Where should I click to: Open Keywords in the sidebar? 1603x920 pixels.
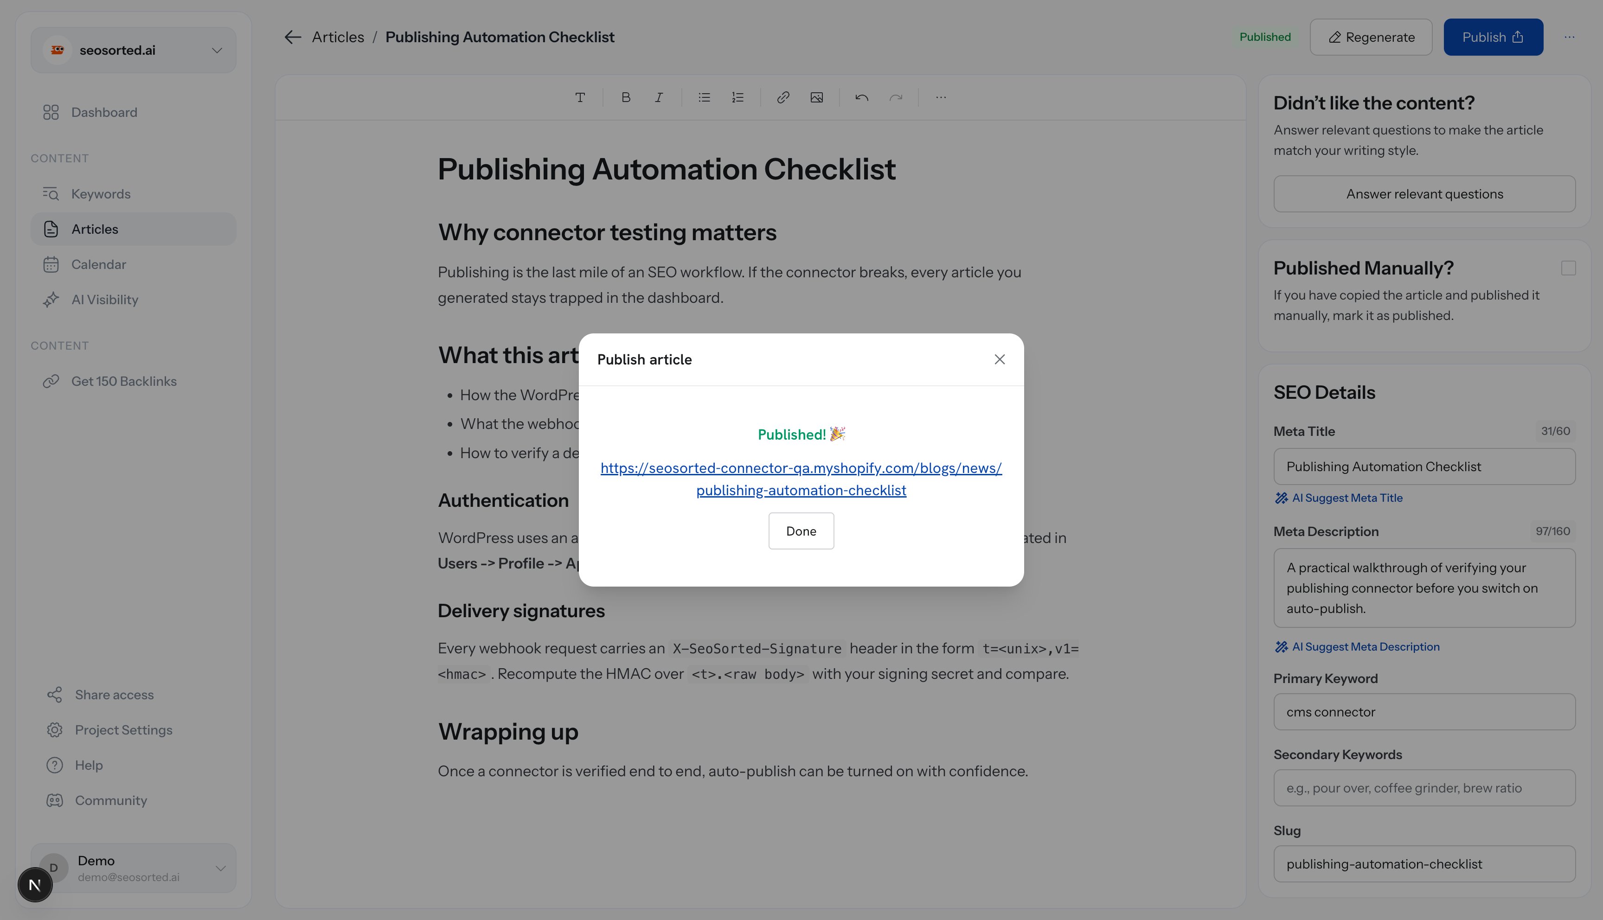[133, 194]
